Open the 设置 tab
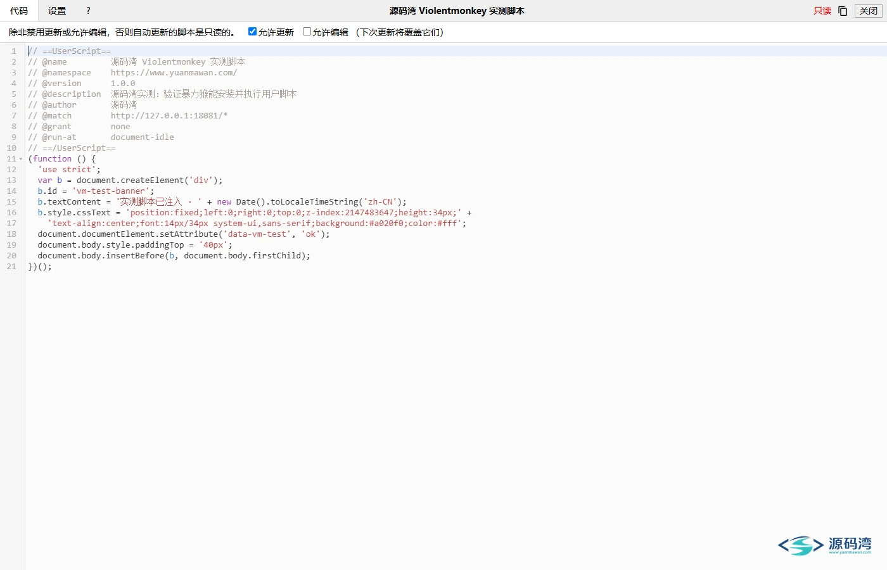The image size is (887, 570). (x=57, y=11)
